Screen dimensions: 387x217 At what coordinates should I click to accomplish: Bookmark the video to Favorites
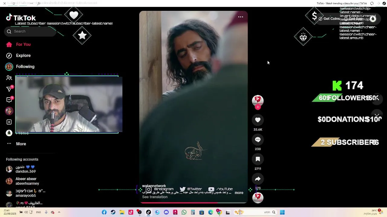click(x=258, y=159)
